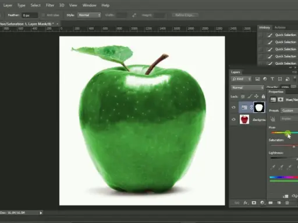Show the Hue/Saturation adjustment properties icon
298x223 pixels.
coord(273,100)
